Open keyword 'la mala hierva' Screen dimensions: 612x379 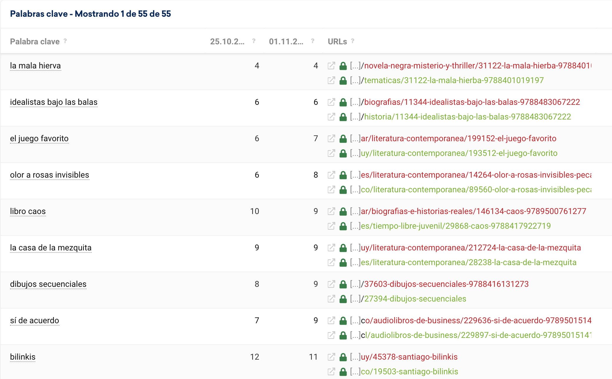tap(35, 66)
